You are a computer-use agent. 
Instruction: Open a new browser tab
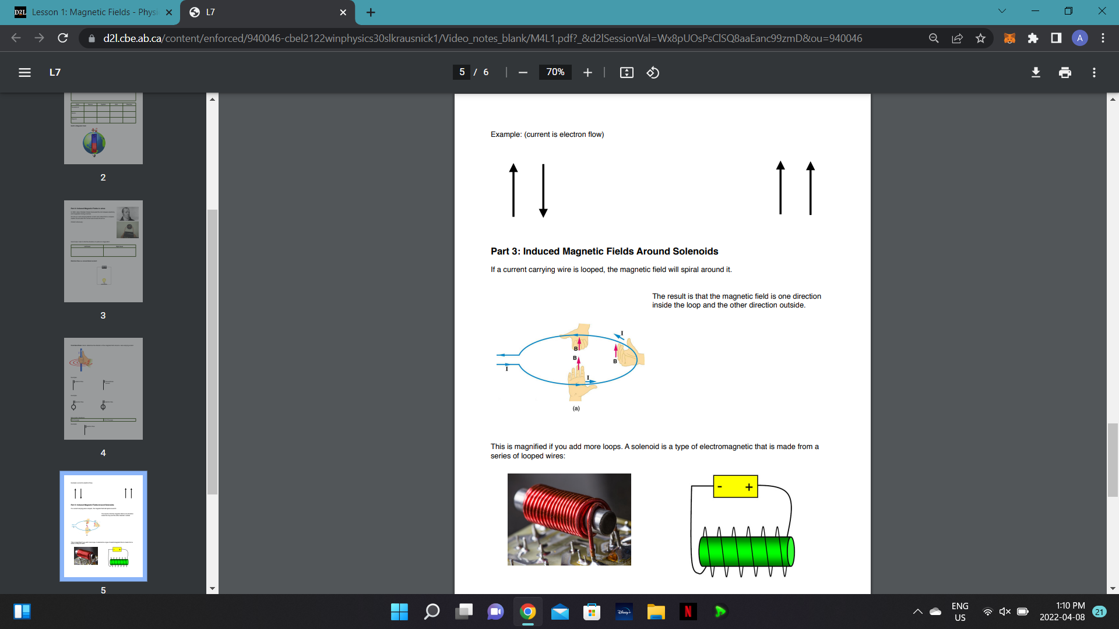[x=371, y=12]
